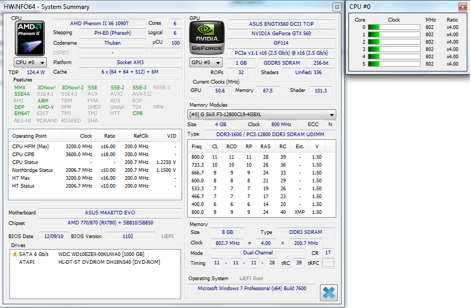Close the CPU #0 clock window
471x308 pixels.
(x=462, y=7)
